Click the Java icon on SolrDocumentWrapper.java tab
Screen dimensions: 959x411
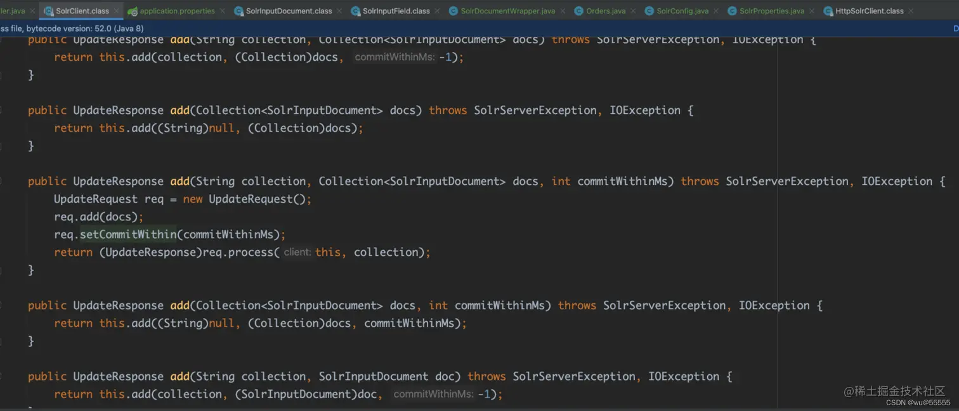[453, 11]
